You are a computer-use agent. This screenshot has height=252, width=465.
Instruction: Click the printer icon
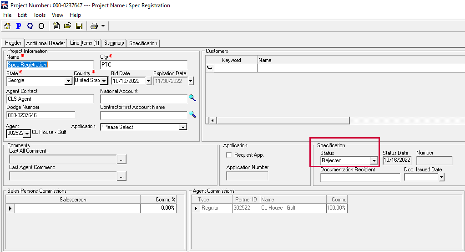pyautogui.click(x=94, y=26)
